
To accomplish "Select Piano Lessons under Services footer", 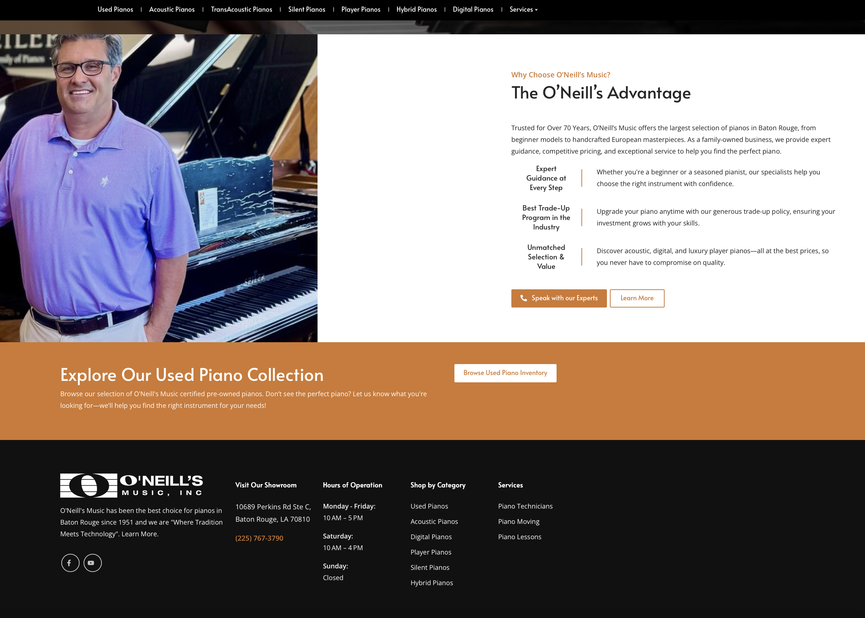I will 519,537.
